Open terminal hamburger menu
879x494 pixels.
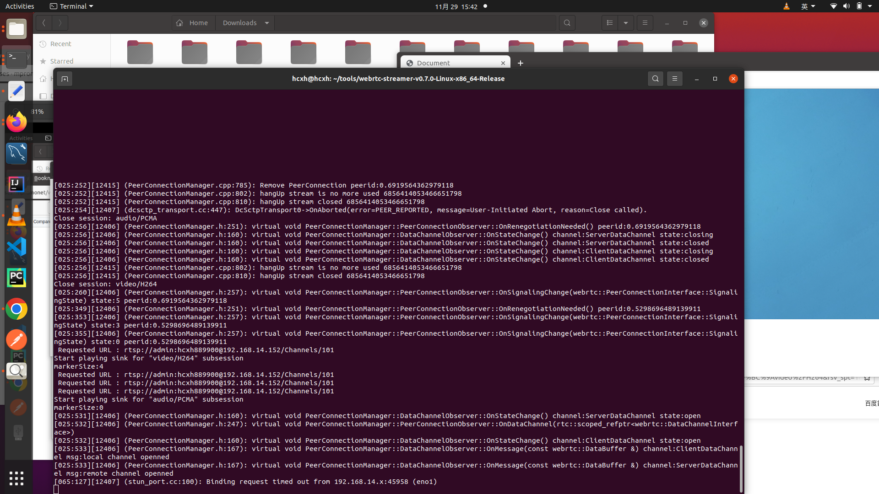(675, 79)
